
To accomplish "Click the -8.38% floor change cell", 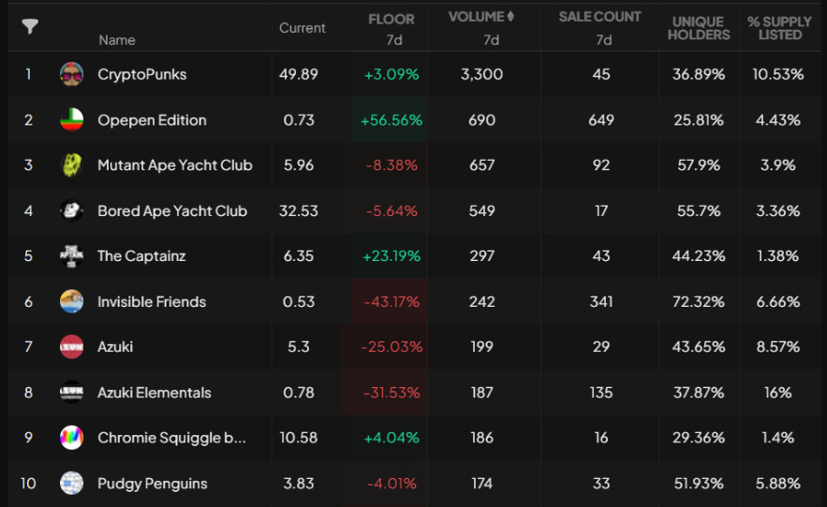I will [x=391, y=166].
